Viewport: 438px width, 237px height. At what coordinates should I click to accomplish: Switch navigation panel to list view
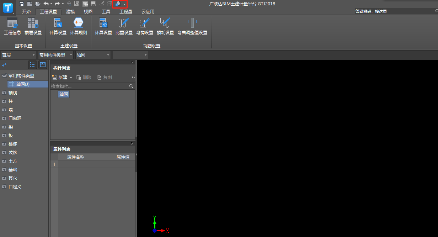click(x=32, y=65)
